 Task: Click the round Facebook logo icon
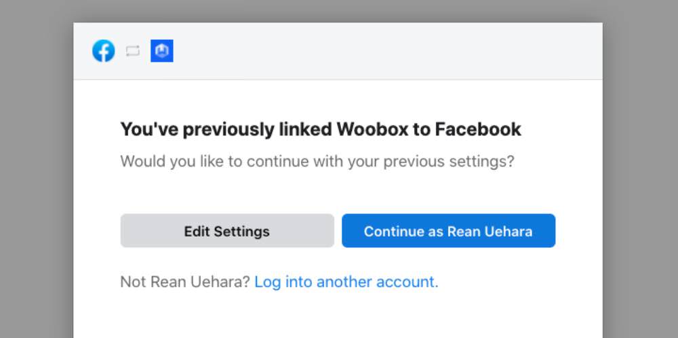(103, 51)
